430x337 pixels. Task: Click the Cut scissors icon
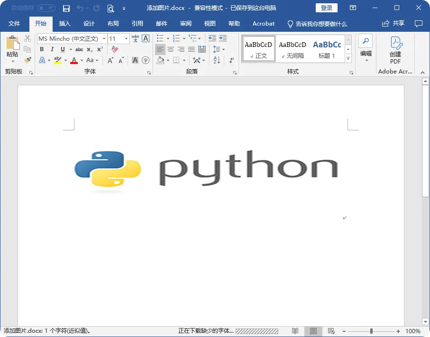pos(27,38)
